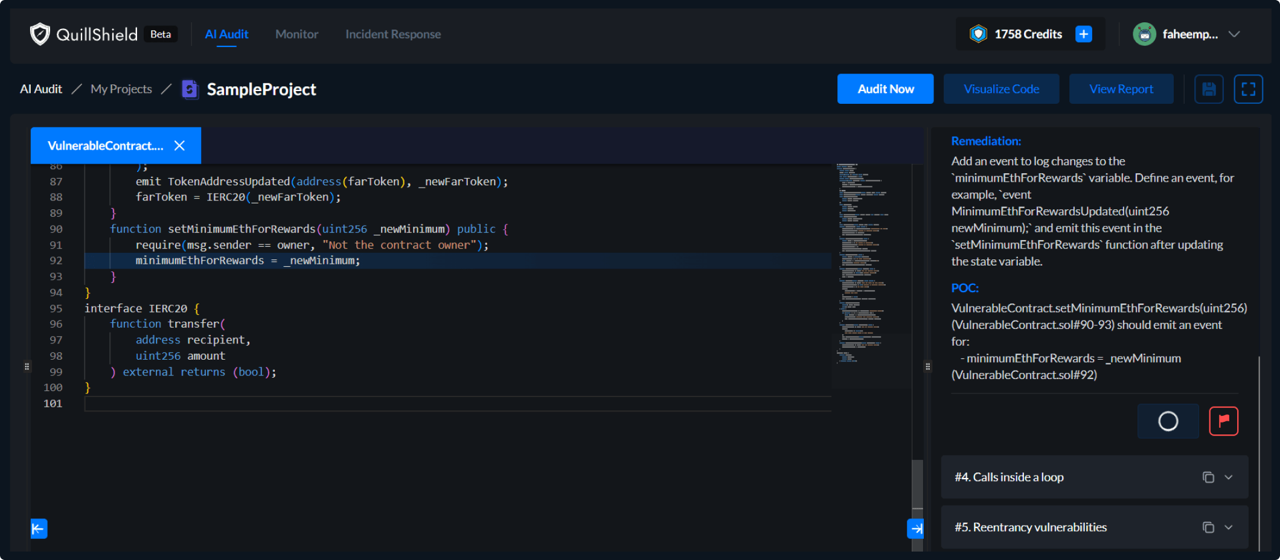Open the Incident Response tab
Image resolution: width=1280 pixels, height=560 pixels.
pyautogui.click(x=393, y=34)
